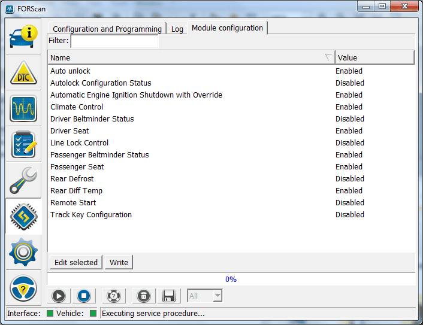
Task: Click Disabled value for Rear Defrost
Action: point(350,179)
